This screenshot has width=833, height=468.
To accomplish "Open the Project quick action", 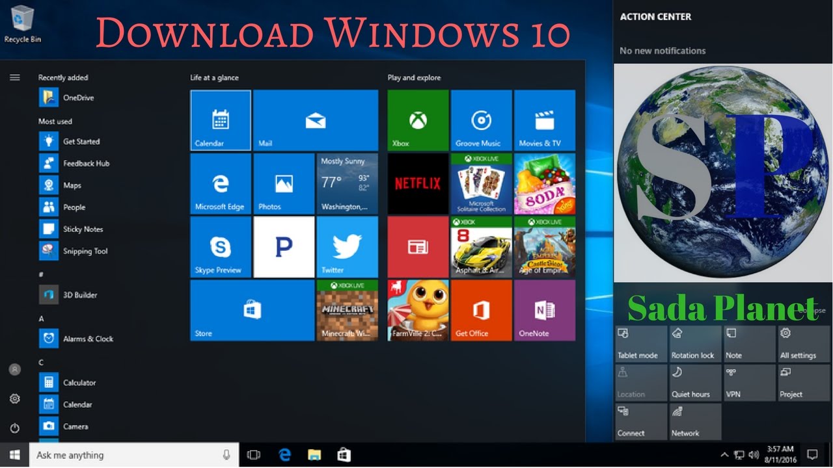I will pos(804,383).
